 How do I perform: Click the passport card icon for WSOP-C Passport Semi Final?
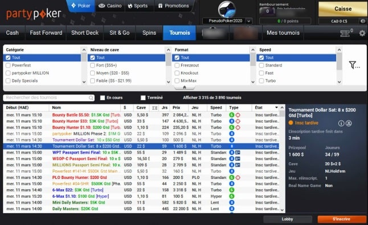coord(238,159)
